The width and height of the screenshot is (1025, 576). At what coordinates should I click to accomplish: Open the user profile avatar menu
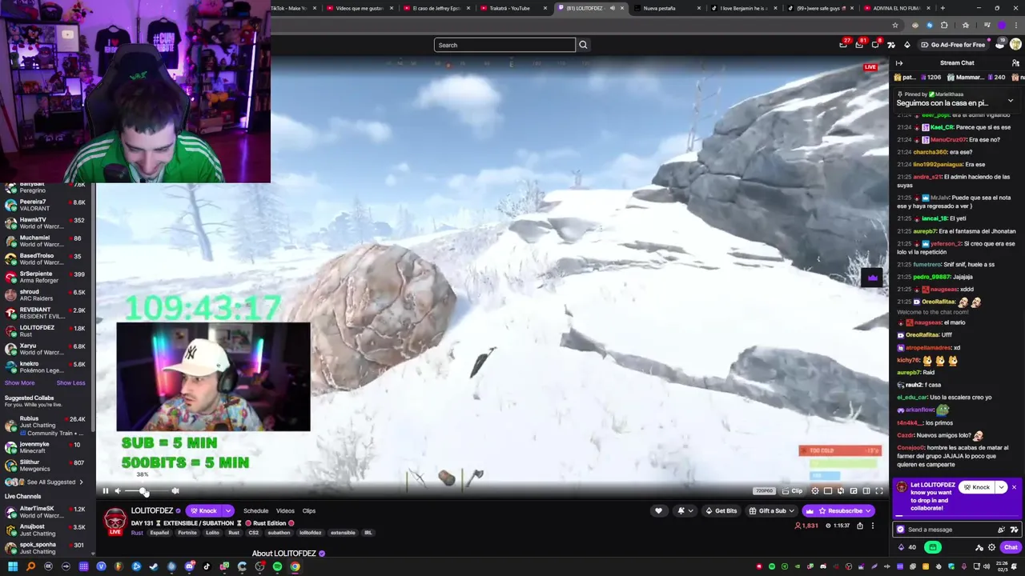pyautogui.click(x=1015, y=45)
